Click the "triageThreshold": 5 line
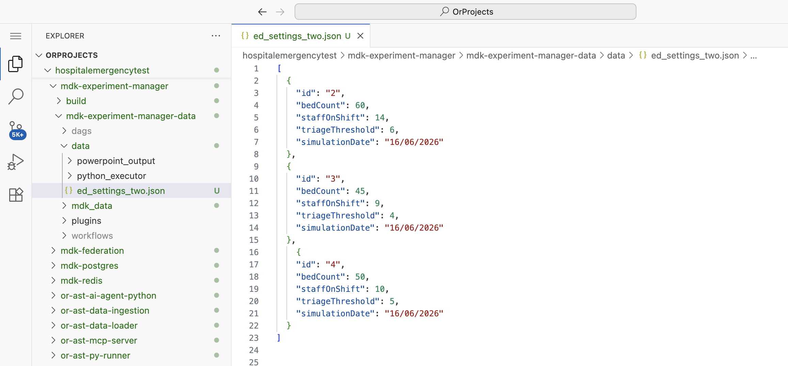This screenshot has width=788, height=366. point(347,301)
